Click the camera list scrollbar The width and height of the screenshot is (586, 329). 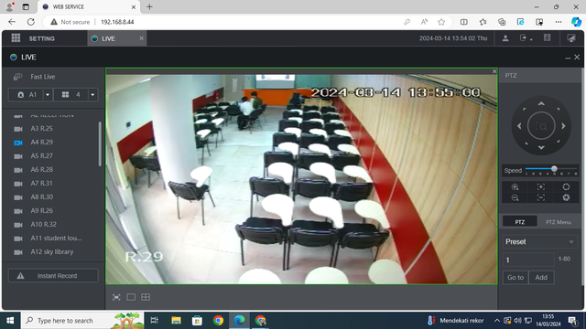(100, 143)
